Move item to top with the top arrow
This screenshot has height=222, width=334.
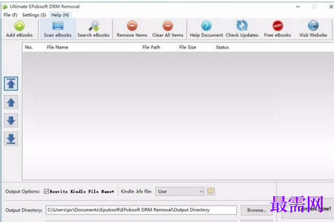tap(11, 84)
